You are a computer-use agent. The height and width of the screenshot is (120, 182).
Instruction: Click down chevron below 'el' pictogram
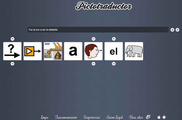(114, 64)
